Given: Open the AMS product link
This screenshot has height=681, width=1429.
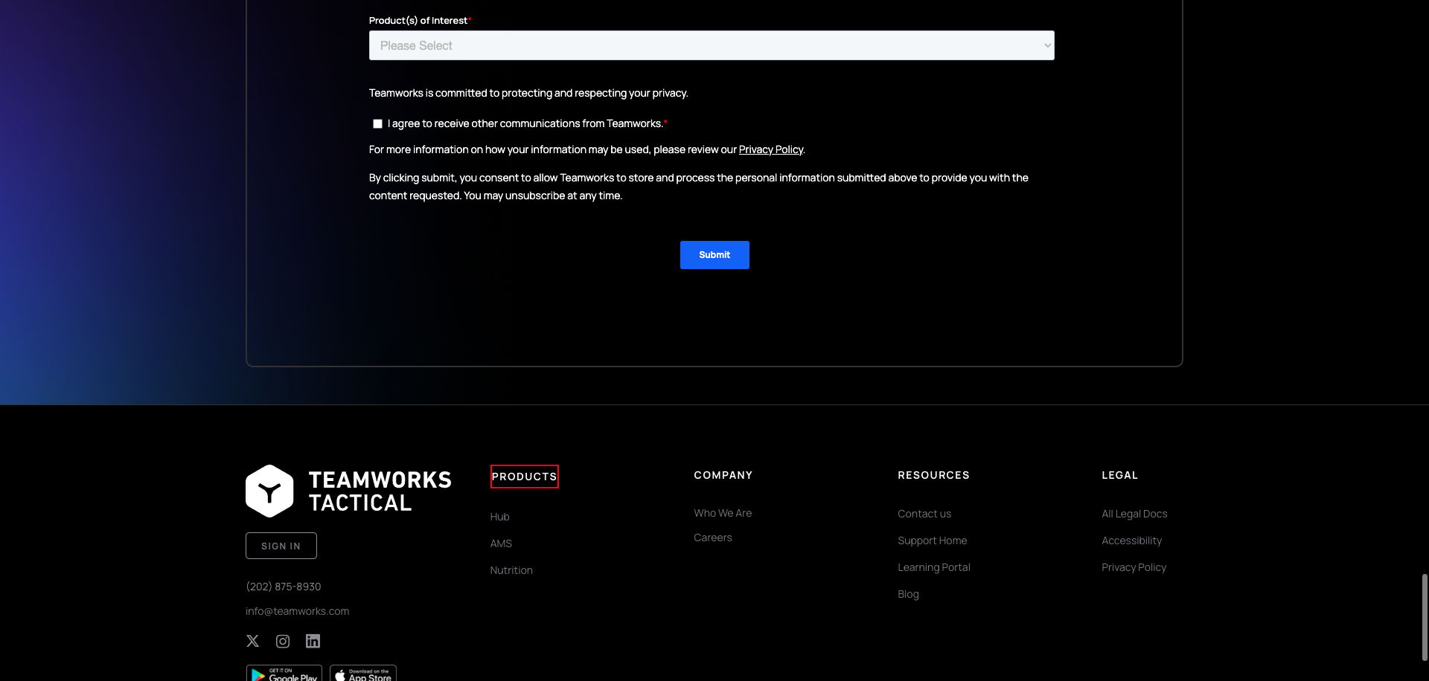Looking at the screenshot, I should [500, 543].
